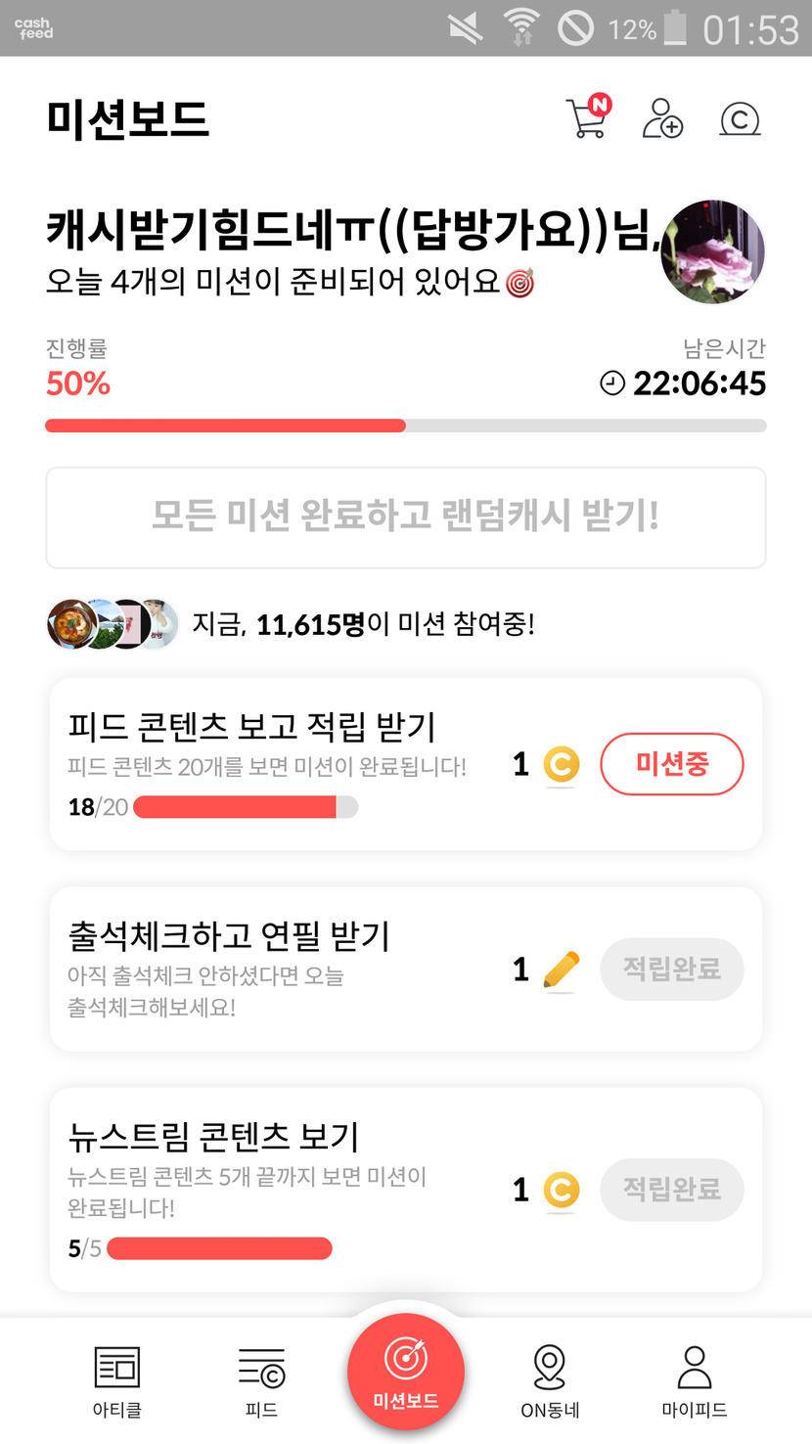Switch to the 피드 tab

pyautogui.click(x=261, y=1381)
